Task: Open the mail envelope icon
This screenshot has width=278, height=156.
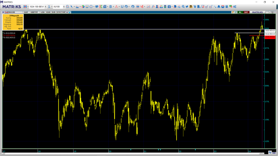Action: [x=222, y=6]
